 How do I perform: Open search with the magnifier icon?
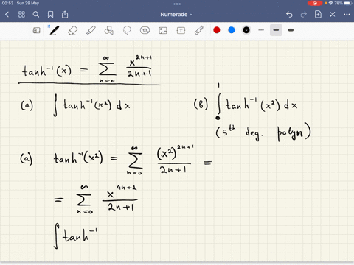(x=36, y=15)
